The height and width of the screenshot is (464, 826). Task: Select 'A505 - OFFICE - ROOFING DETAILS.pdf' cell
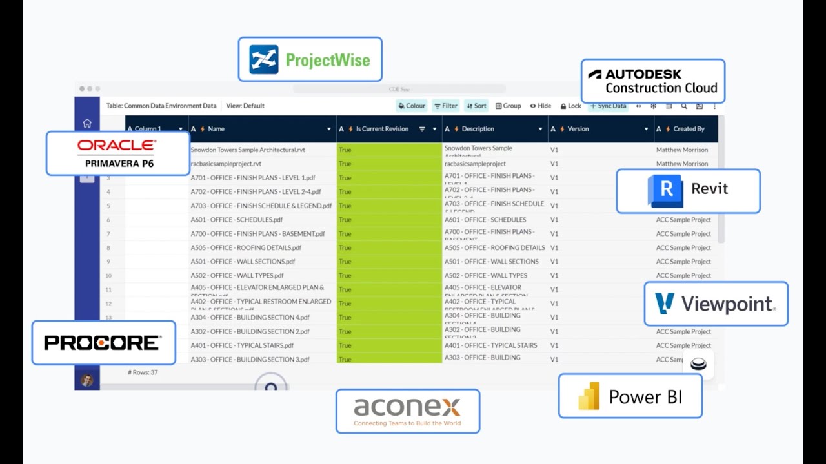click(x=263, y=247)
